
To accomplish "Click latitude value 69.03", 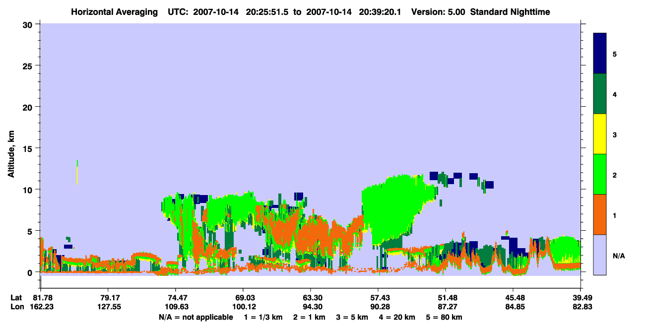I will click(243, 298).
